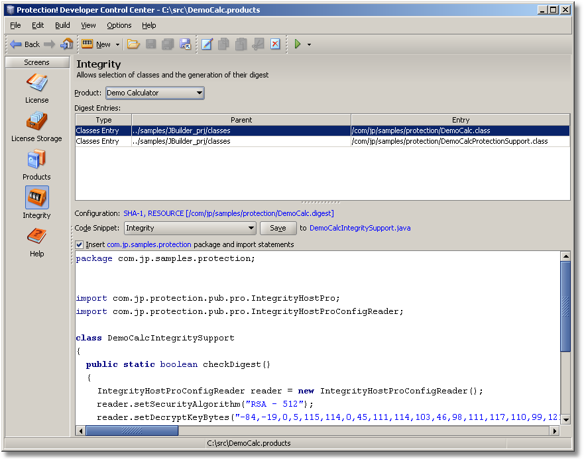Click the green Run arrow icon

(298, 44)
